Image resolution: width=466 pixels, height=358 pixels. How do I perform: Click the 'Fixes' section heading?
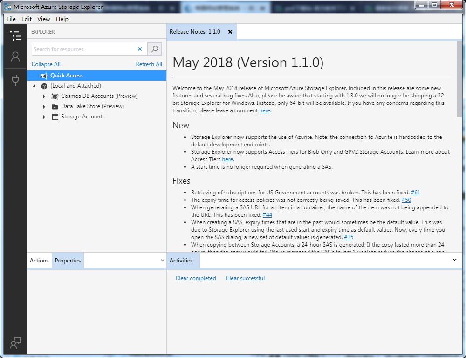[181, 181]
